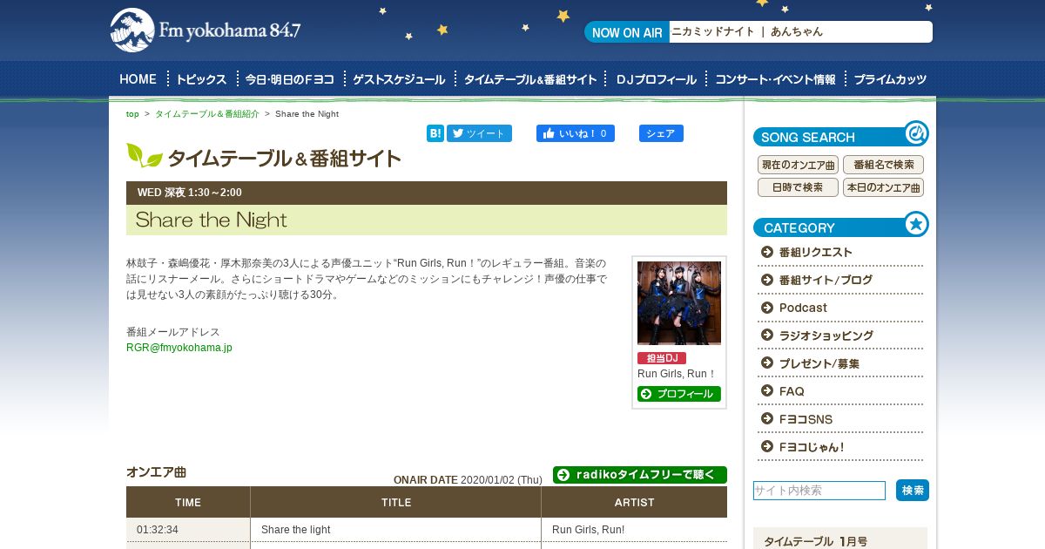Click the TITLE column header
Viewport: 1045px width, 549px height.
pos(396,503)
